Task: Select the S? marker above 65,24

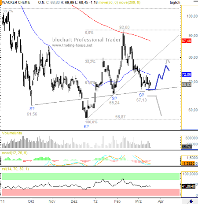Action: click(114, 98)
